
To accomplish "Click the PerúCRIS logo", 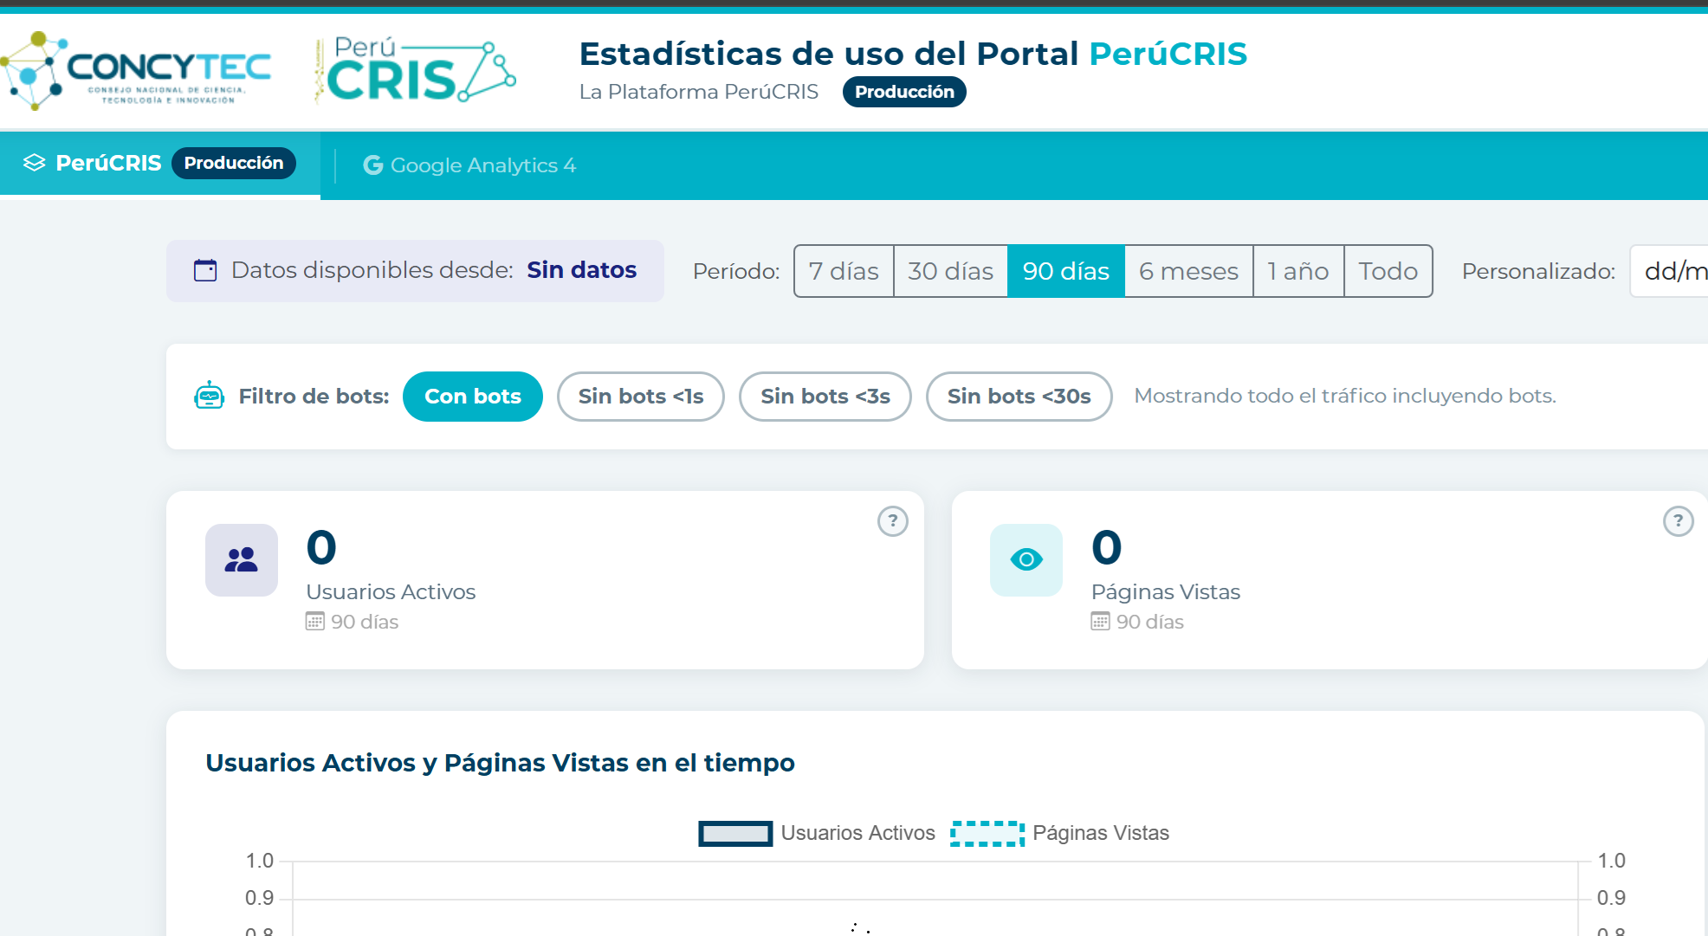I will point(415,70).
